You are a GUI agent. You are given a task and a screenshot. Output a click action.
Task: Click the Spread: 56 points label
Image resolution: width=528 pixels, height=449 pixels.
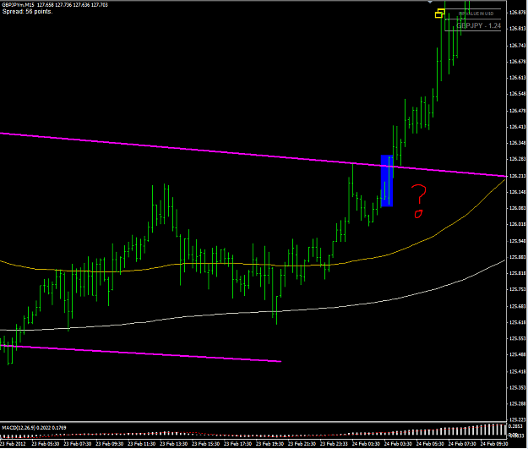click(27, 12)
